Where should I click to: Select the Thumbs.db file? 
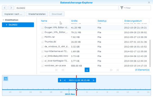[94, 42]
